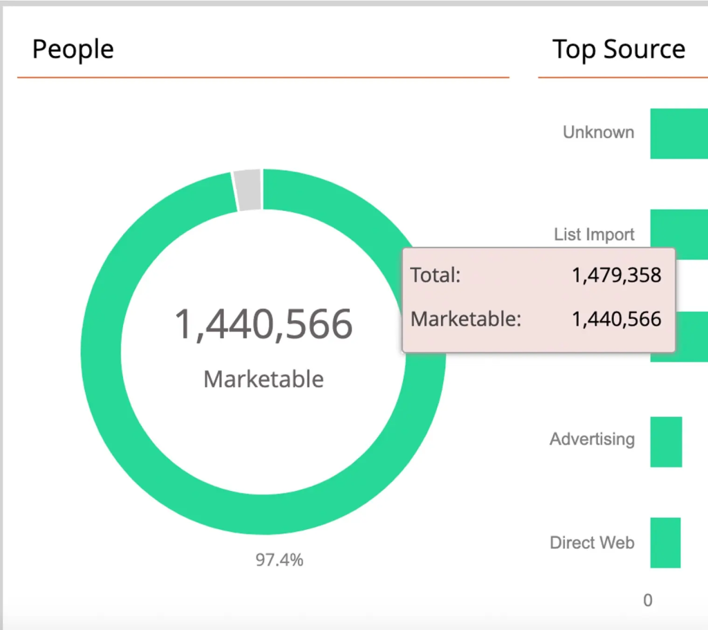This screenshot has height=630, width=708.
Task: Select the List Import label
Action: [x=594, y=234]
